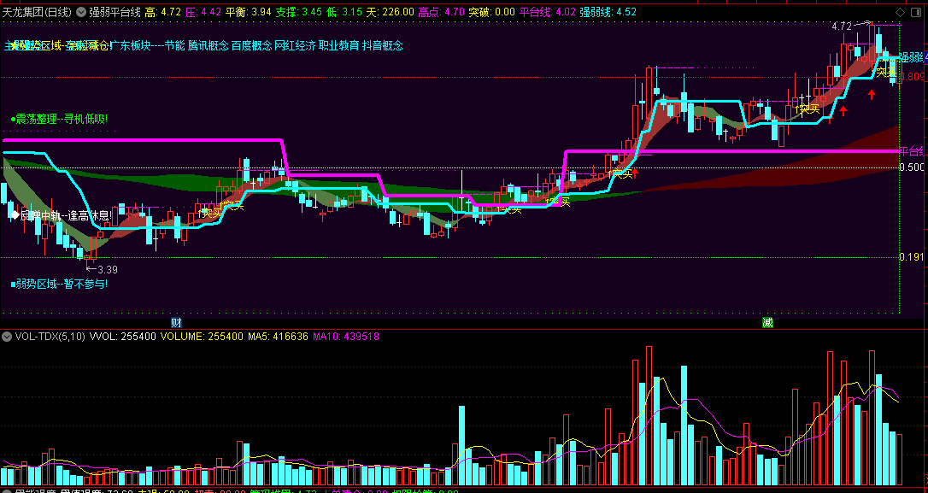Click the window square icon at top right
The height and width of the screenshot is (493, 928).
point(918,12)
